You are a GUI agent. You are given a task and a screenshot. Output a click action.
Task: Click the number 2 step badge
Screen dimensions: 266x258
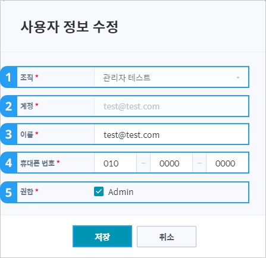(x=9, y=106)
